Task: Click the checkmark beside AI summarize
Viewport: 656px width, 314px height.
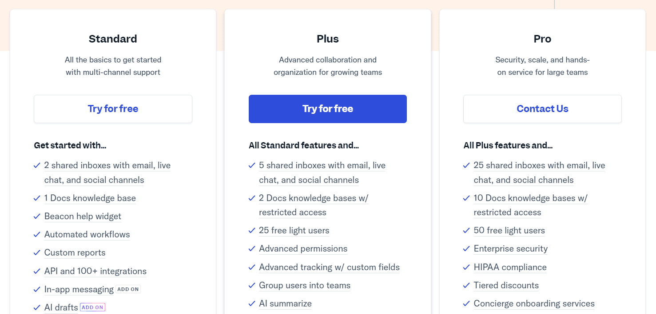Action: (x=252, y=304)
